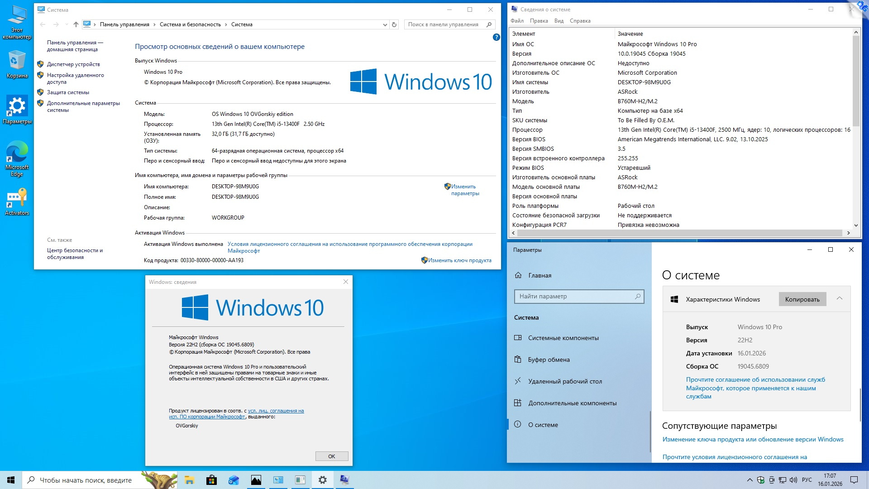Open the Справка menu

coord(580,21)
